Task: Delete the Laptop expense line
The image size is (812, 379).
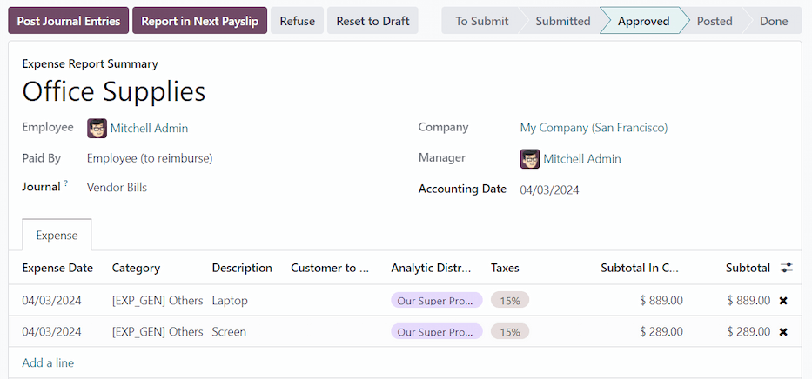Action: (783, 301)
